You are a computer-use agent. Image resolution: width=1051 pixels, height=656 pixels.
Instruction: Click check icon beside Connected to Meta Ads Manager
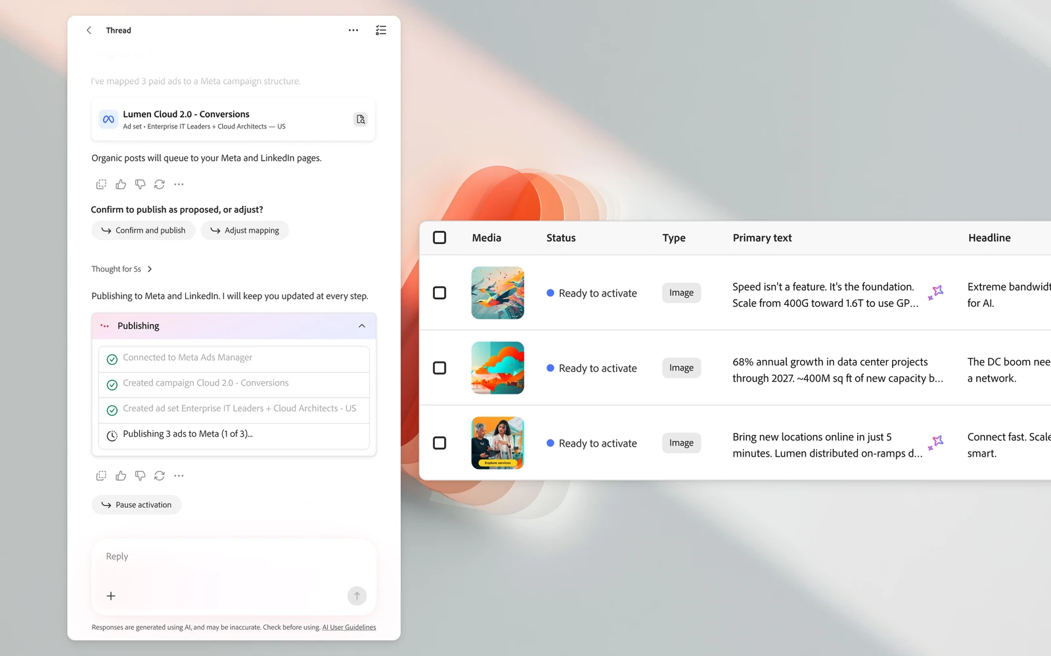click(112, 359)
